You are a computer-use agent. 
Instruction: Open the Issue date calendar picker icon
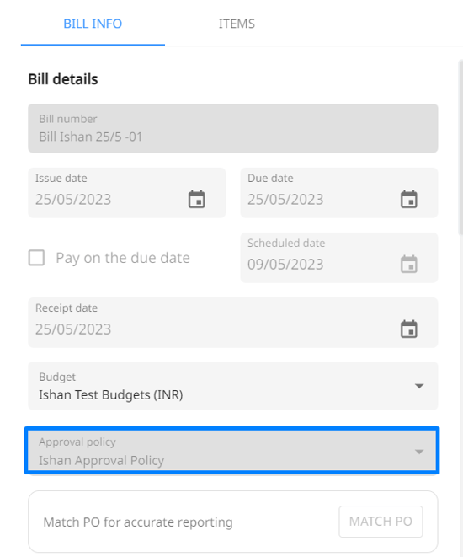(x=196, y=199)
